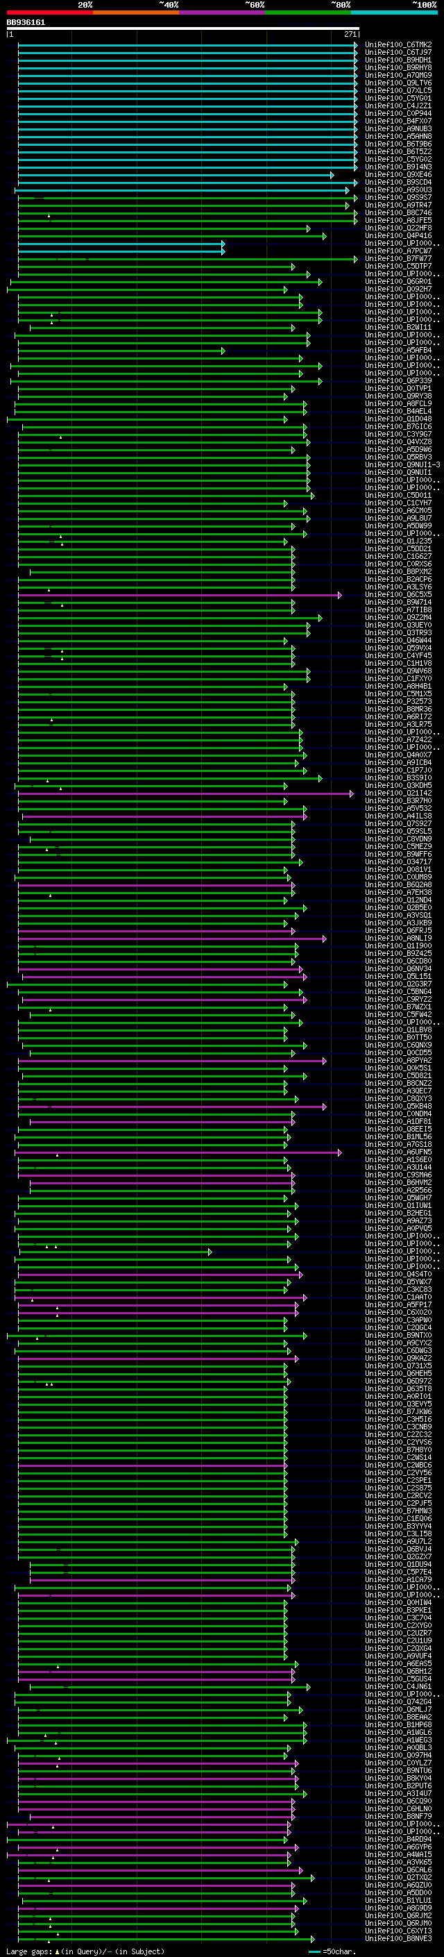Open hit UniRef100_A7QMG9
This screenshot has height=1957, width=444.
point(398,76)
